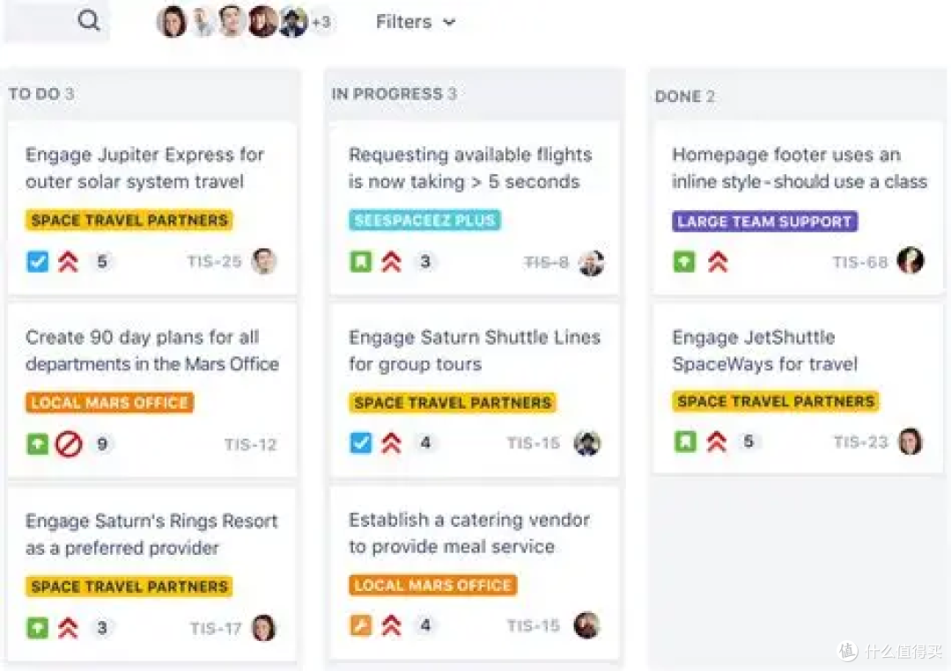Click the green story icon on TIS-23
This screenshot has width=951, height=671.
(x=685, y=441)
